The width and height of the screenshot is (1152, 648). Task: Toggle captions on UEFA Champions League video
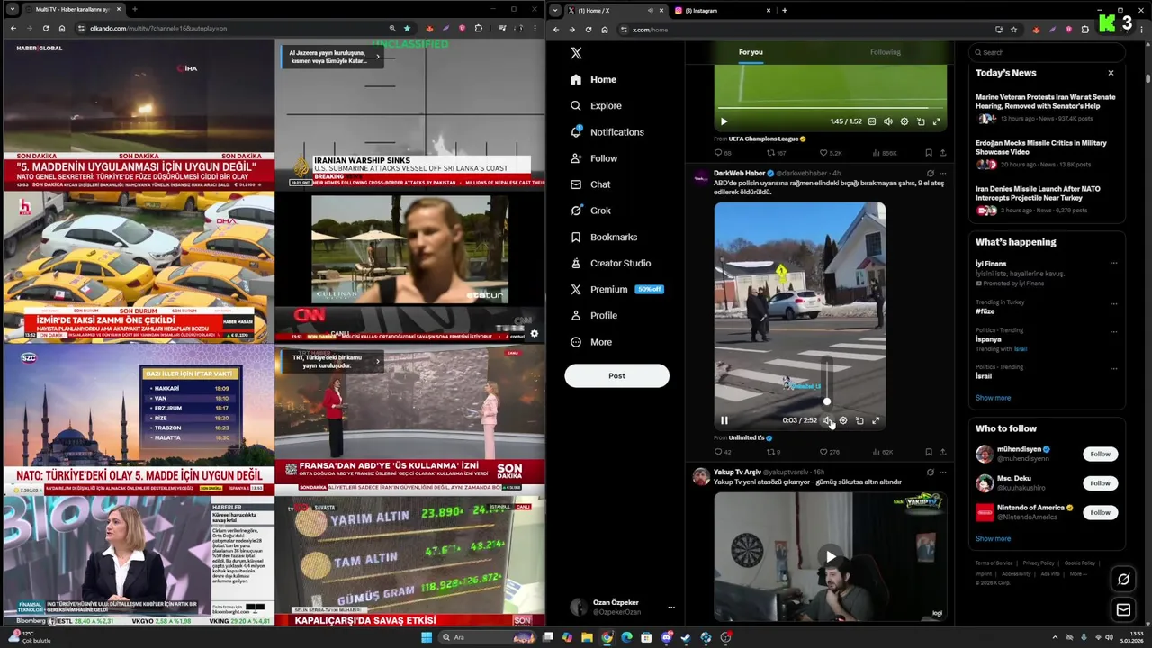coord(871,121)
